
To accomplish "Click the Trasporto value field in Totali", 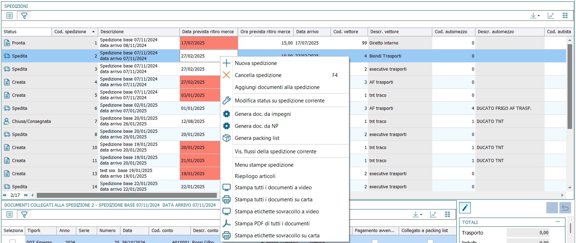I will point(528,233).
